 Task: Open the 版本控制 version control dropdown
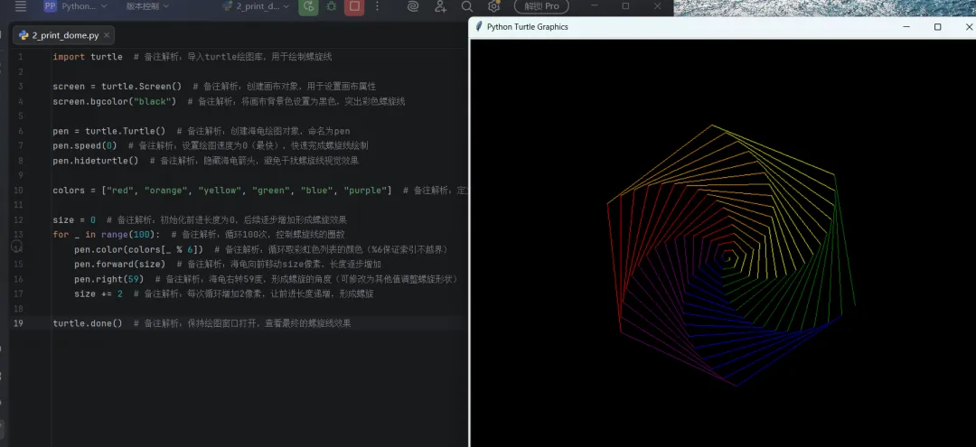147,6
